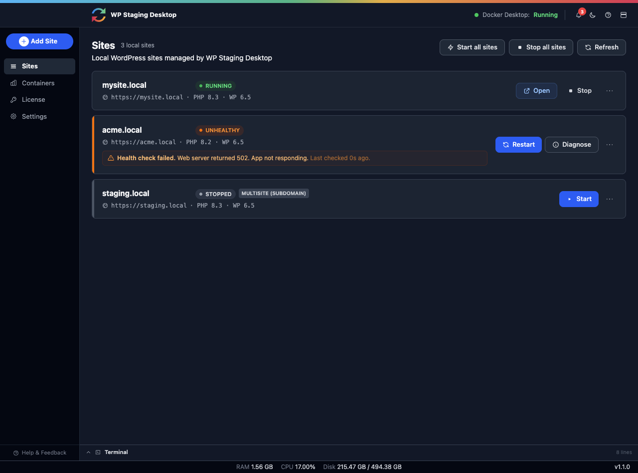638x473 pixels.
Task: Click the License key icon in sidebar
Action: point(13,100)
